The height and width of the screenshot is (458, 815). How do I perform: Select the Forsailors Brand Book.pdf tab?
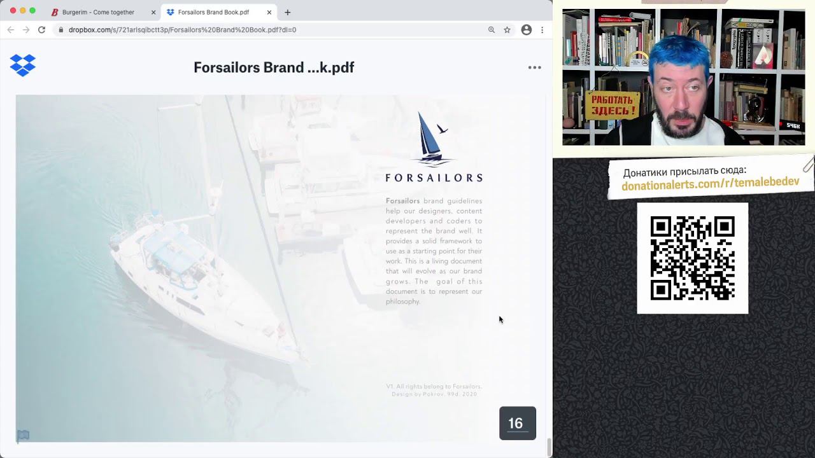pos(213,12)
